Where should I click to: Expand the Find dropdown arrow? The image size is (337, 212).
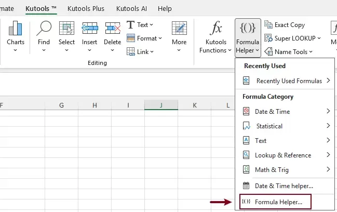(44, 50)
